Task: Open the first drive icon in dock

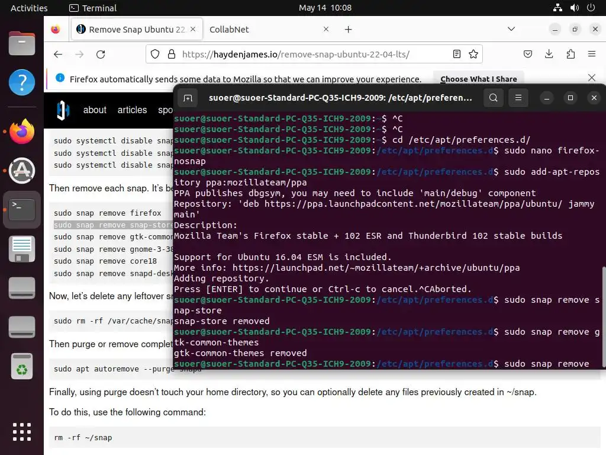Action: 22,288
